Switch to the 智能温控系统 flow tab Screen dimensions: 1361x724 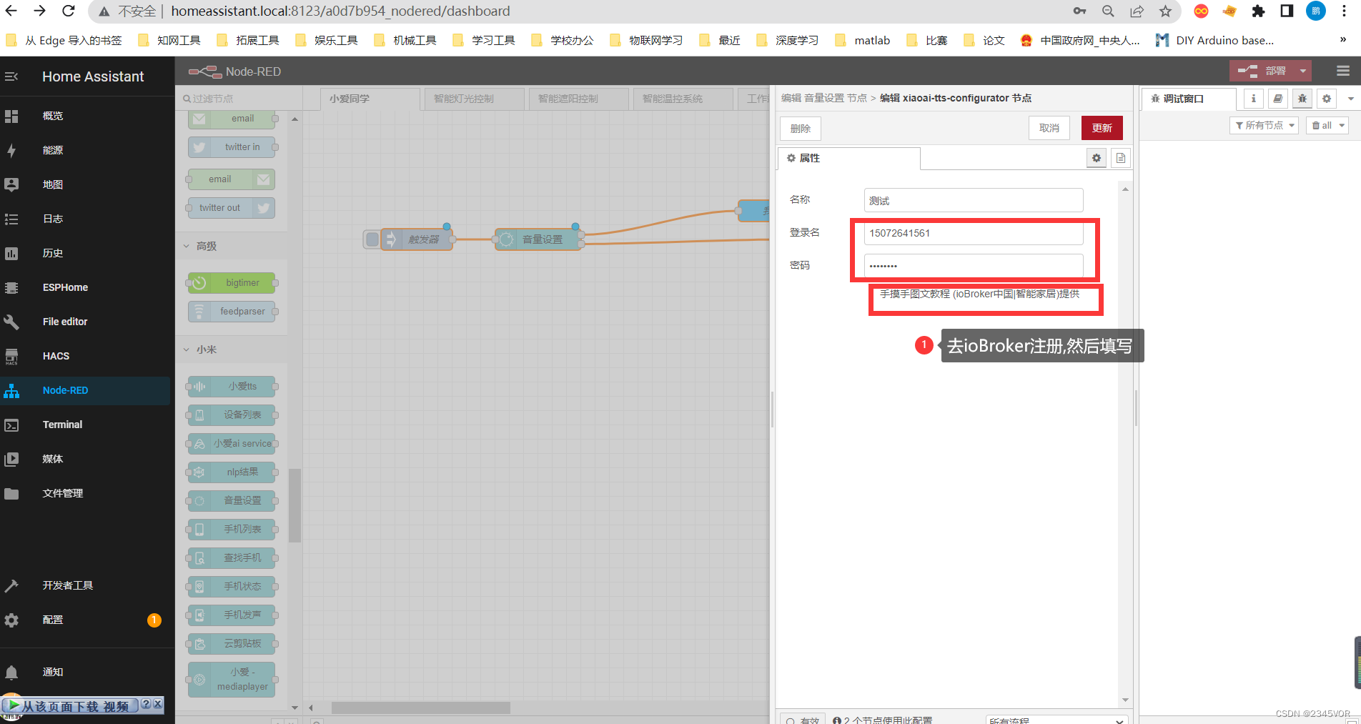point(683,99)
